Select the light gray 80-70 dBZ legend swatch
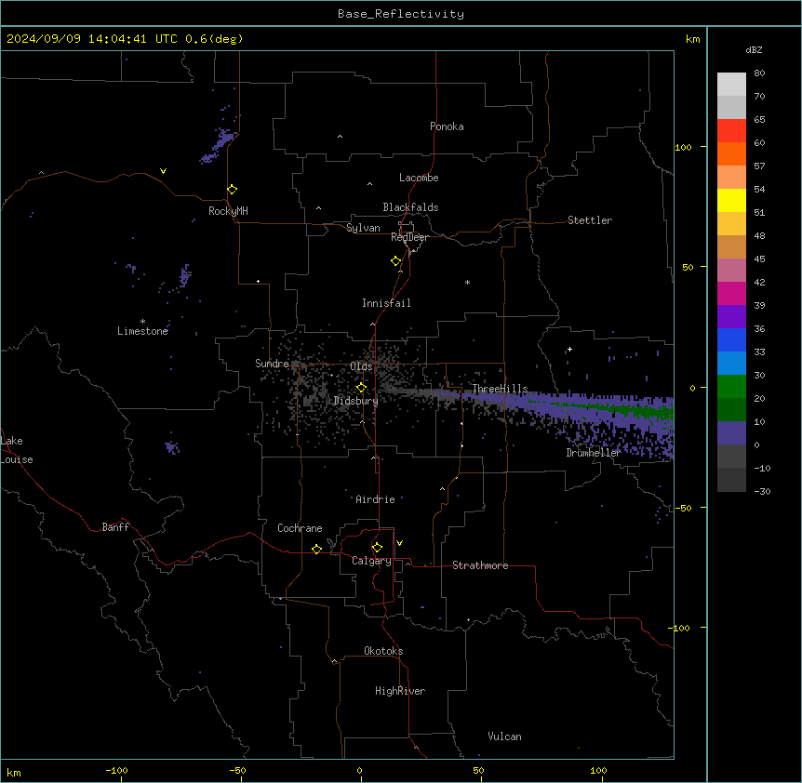Screen dimensions: 802x783 731,85
